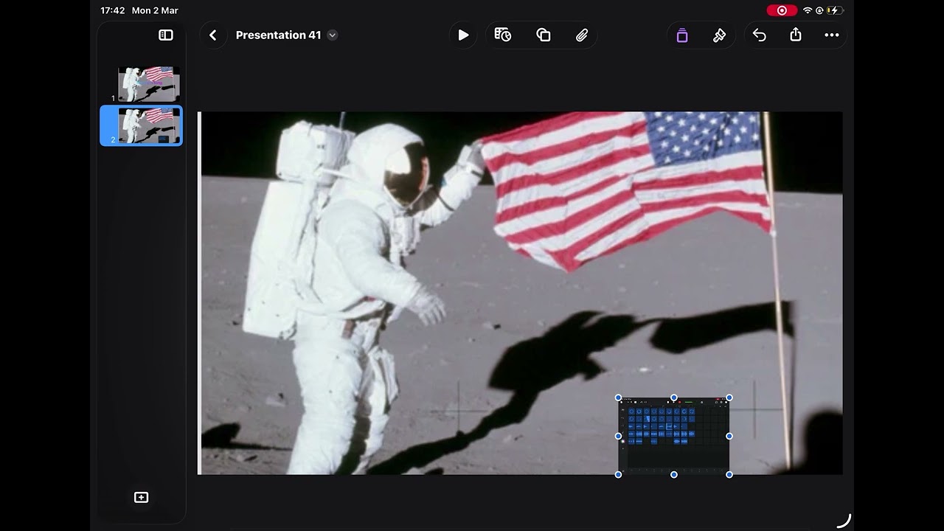Add a new slide
944x531 pixels.
(141, 497)
